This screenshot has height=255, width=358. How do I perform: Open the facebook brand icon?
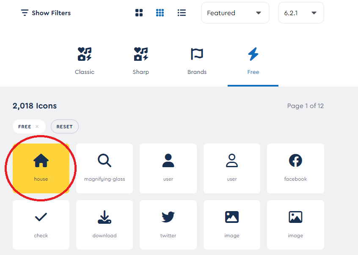click(295, 168)
